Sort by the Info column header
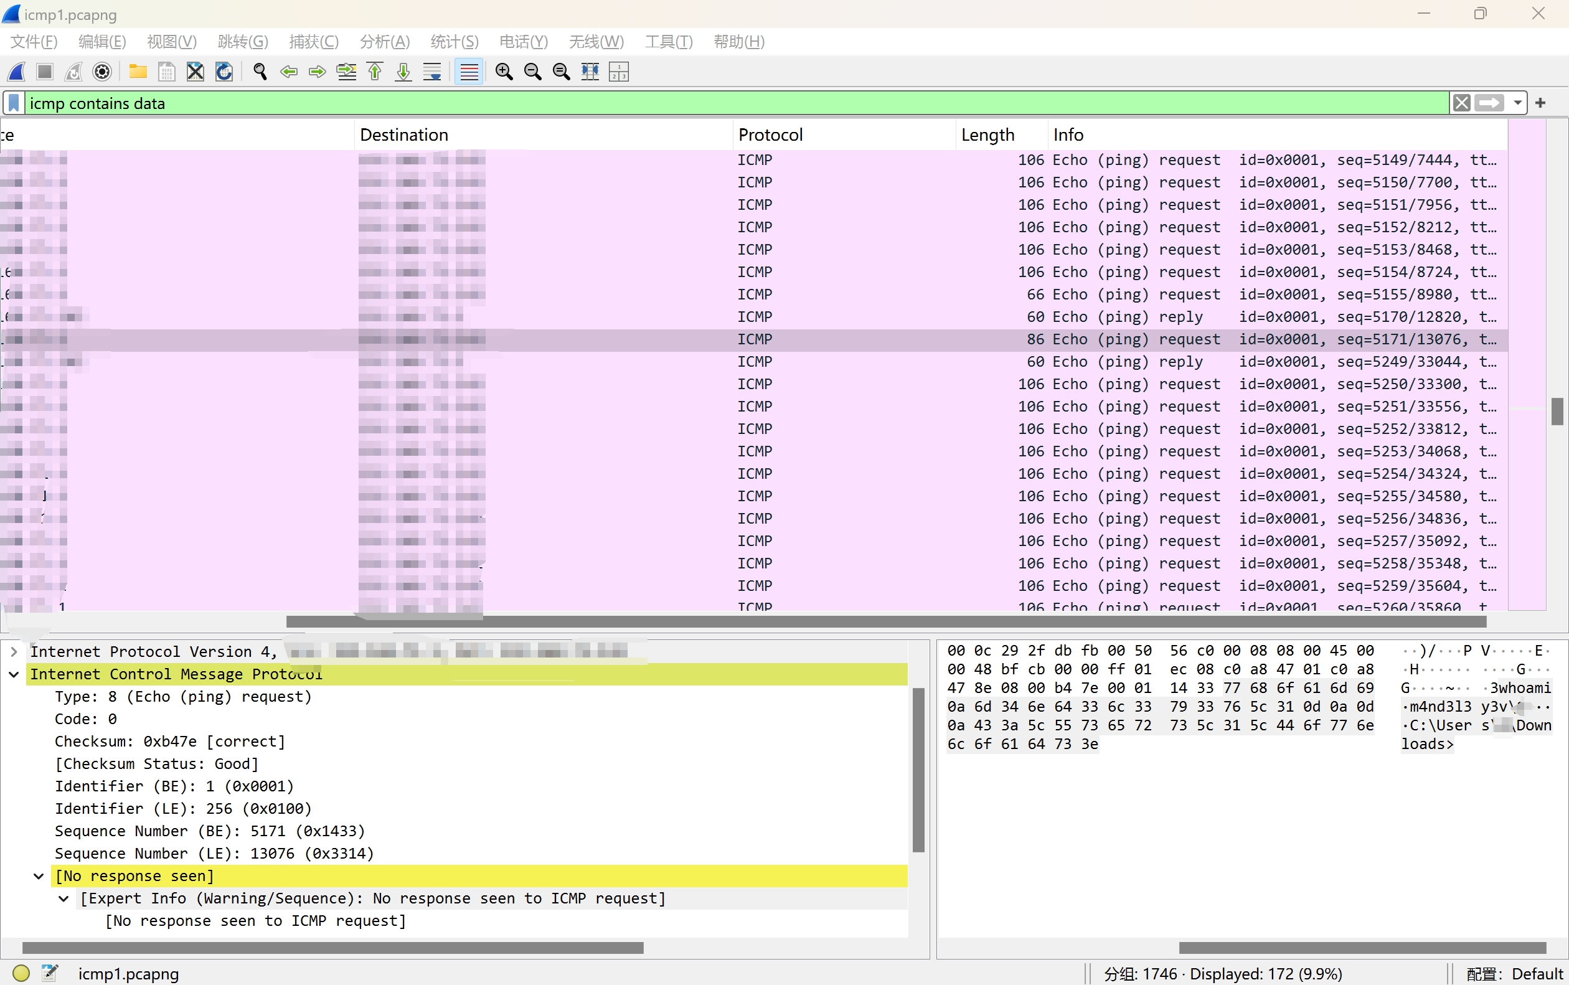Viewport: 1569px width, 985px height. point(1278,135)
